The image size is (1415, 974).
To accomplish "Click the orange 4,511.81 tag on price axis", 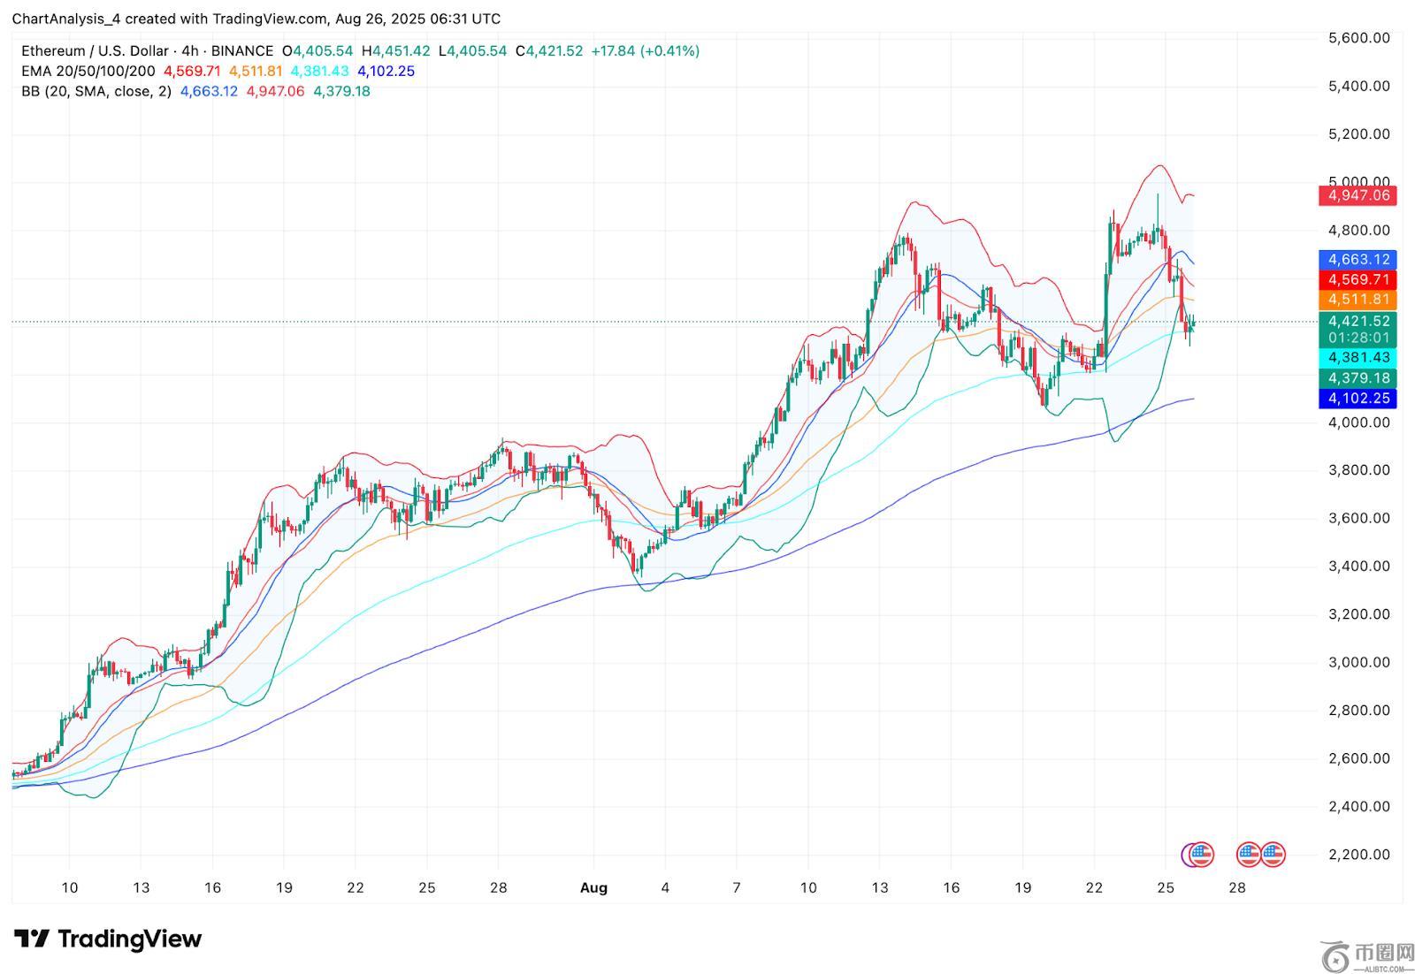I will click(1358, 300).
